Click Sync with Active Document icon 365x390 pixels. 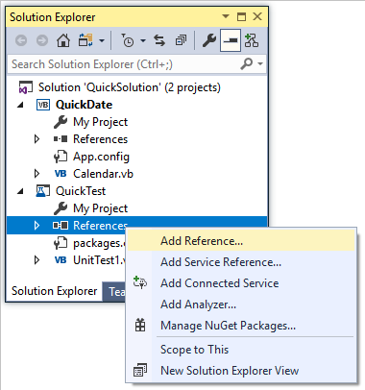pos(159,40)
